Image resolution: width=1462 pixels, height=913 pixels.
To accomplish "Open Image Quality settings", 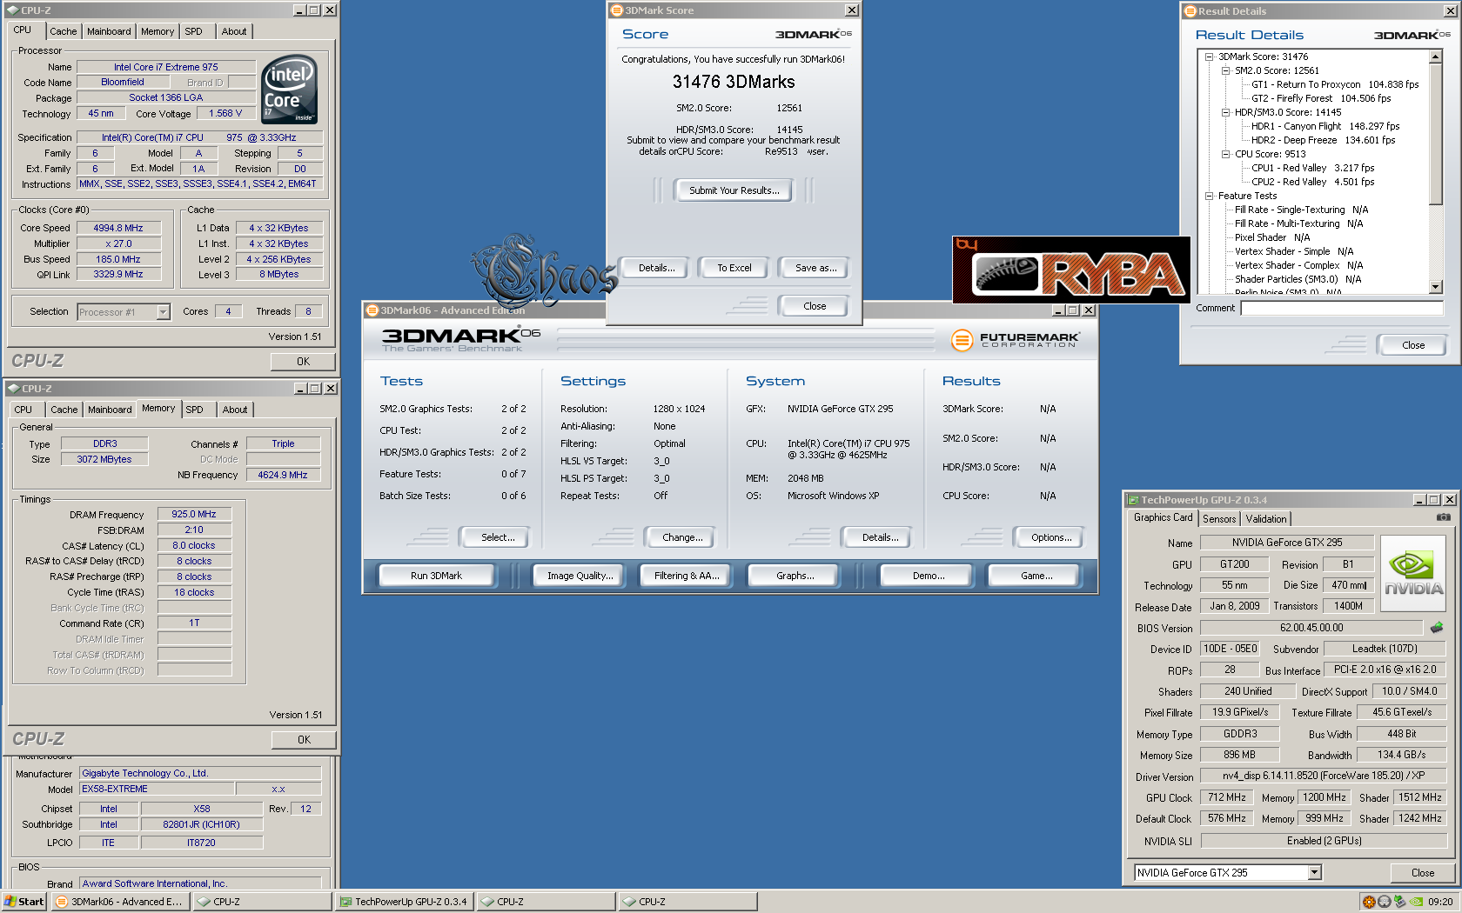I will tap(580, 576).
